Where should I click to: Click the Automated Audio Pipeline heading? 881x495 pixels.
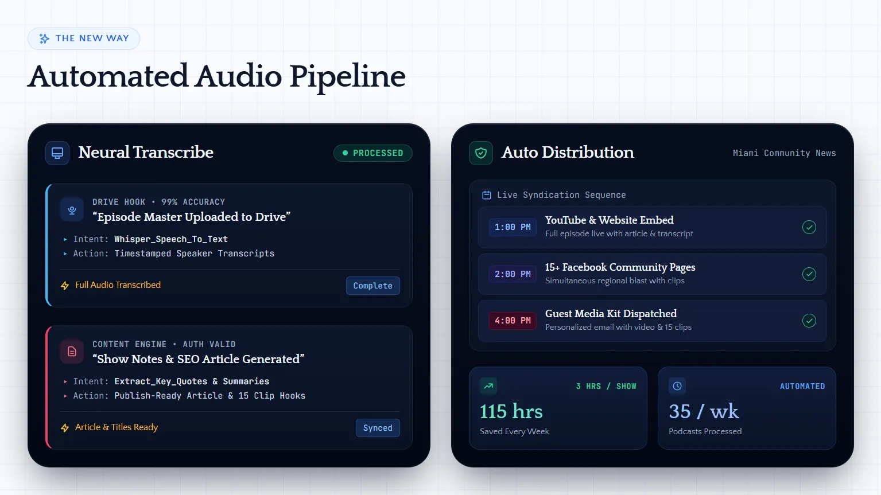[217, 76]
